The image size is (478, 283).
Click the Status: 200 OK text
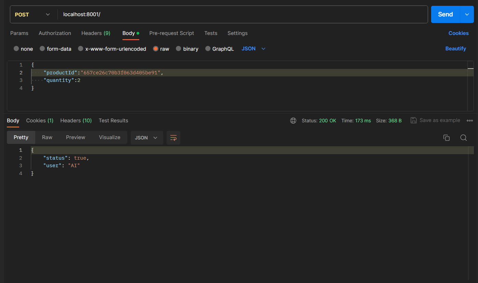tap(319, 121)
